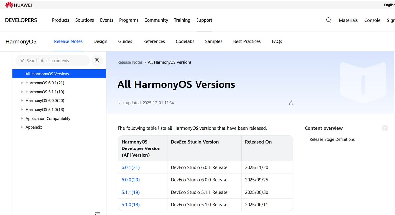Image resolution: width=395 pixels, height=215 pixels.
Task: Open the Training menu
Action: click(x=182, y=20)
